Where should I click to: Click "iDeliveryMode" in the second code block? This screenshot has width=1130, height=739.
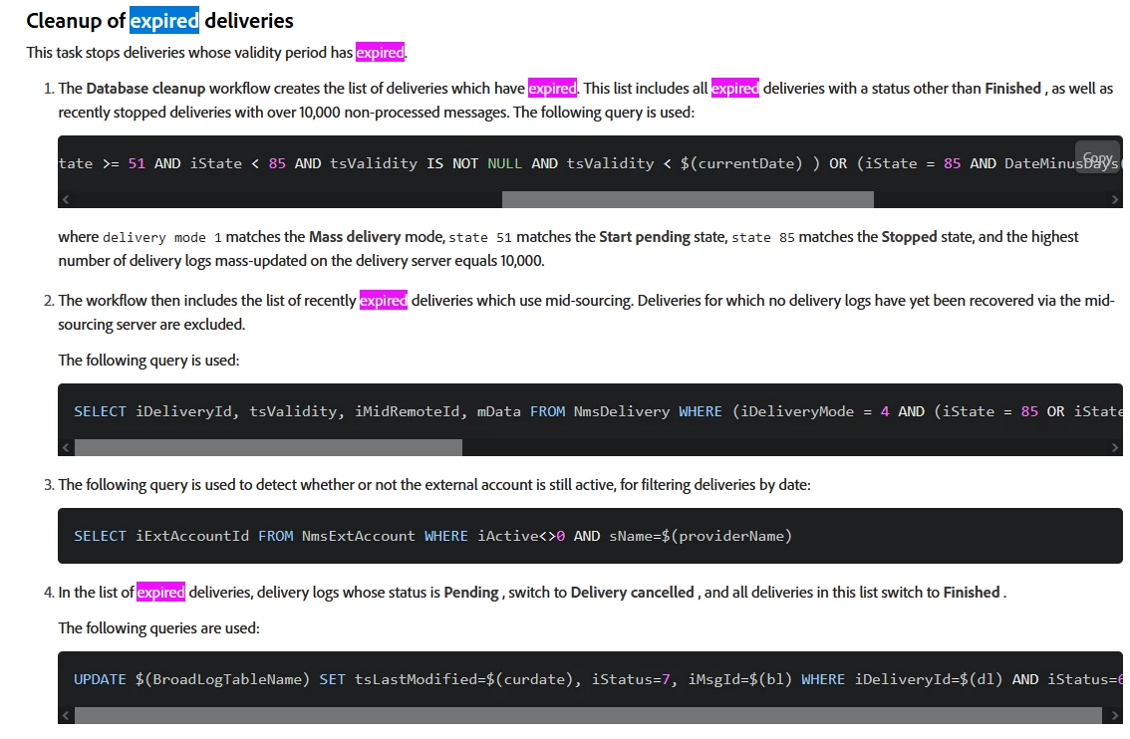coord(797,411)
